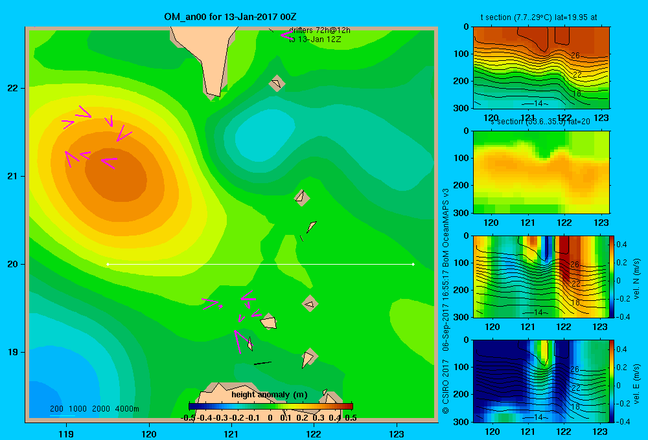Click the latitude label "22" on the main map axis

13,89
